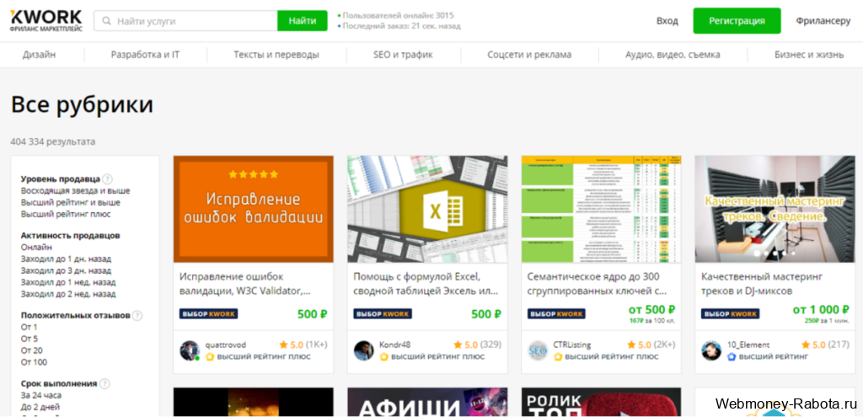Open the Соцсети и реклама category

(x=529, y=55)
